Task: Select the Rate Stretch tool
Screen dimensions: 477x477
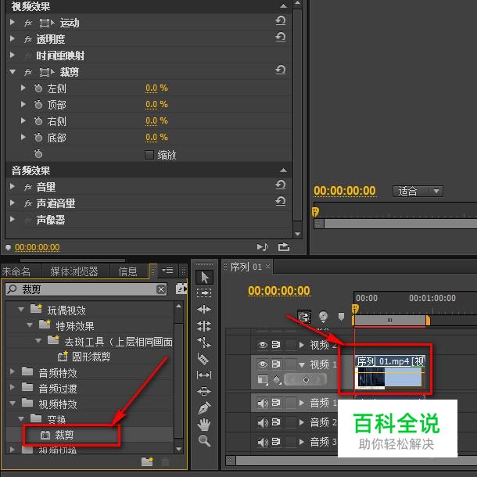Action: [x=204, y=343]
